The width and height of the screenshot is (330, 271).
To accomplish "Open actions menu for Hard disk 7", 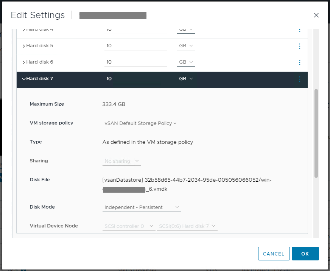I will point(299,79).
